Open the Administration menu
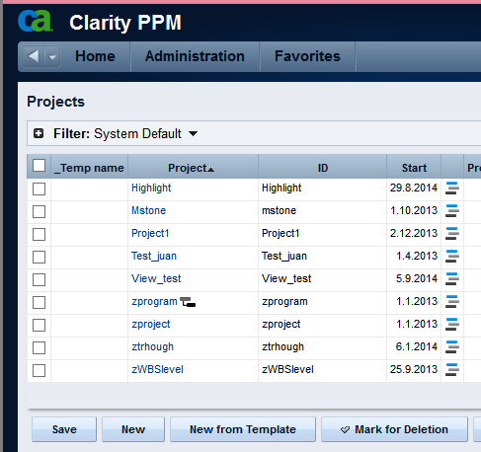481x452 pixels. [195, 56]
